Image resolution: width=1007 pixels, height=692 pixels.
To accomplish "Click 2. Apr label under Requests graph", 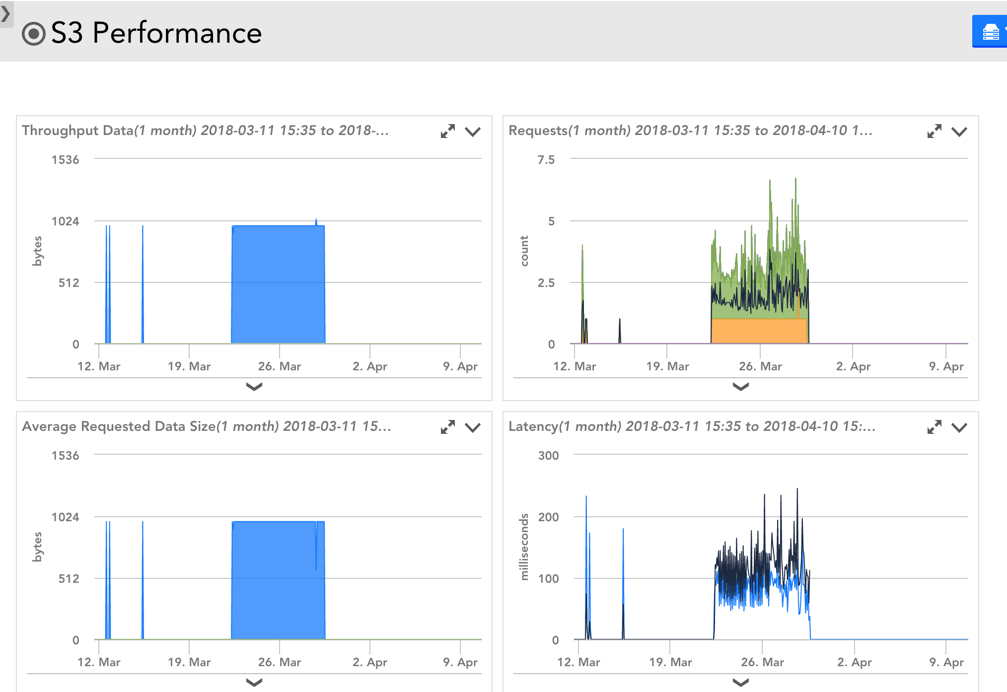I will (853, 366).
